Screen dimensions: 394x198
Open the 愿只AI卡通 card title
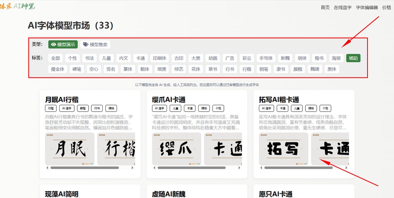coord(275,194)
